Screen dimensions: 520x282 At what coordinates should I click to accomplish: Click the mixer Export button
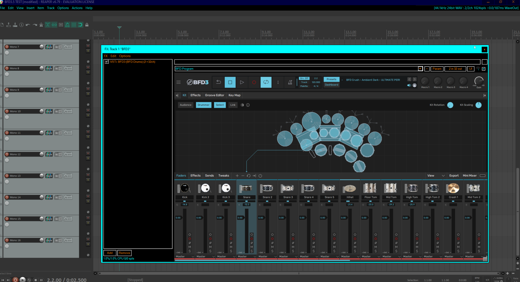coord(454,176)
